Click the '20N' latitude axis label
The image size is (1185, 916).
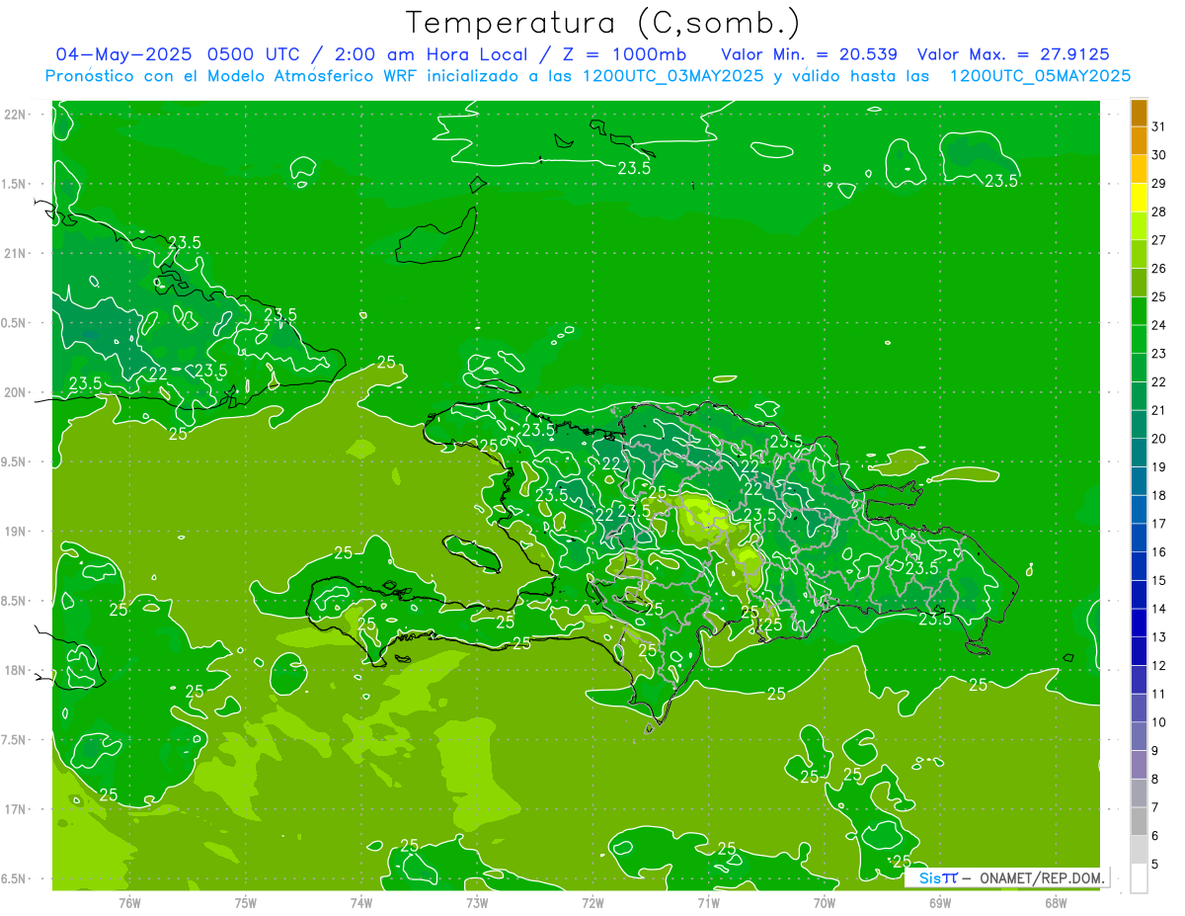16,393
